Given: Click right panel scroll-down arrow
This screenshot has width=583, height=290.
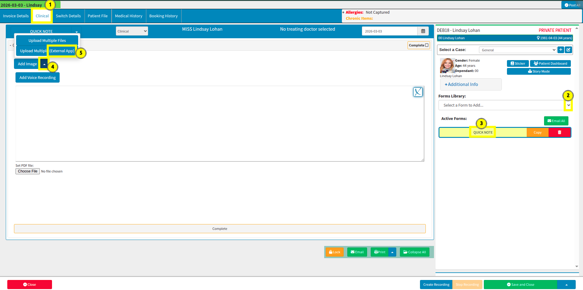Looking at the screenshot, I should point(577,266).
